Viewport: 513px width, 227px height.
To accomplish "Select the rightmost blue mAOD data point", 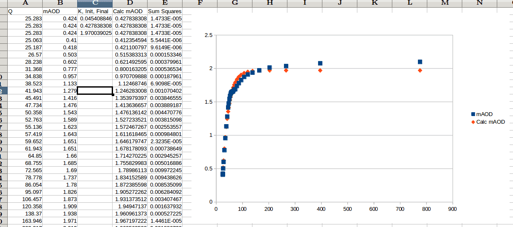I will pyautogui.click(x=420, y=62).
